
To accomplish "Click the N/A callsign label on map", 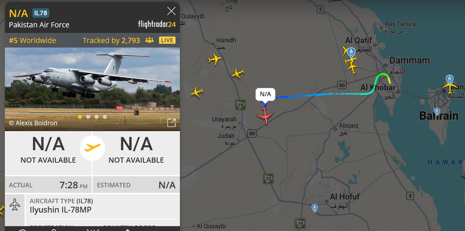I will click(x=265, y=94).
